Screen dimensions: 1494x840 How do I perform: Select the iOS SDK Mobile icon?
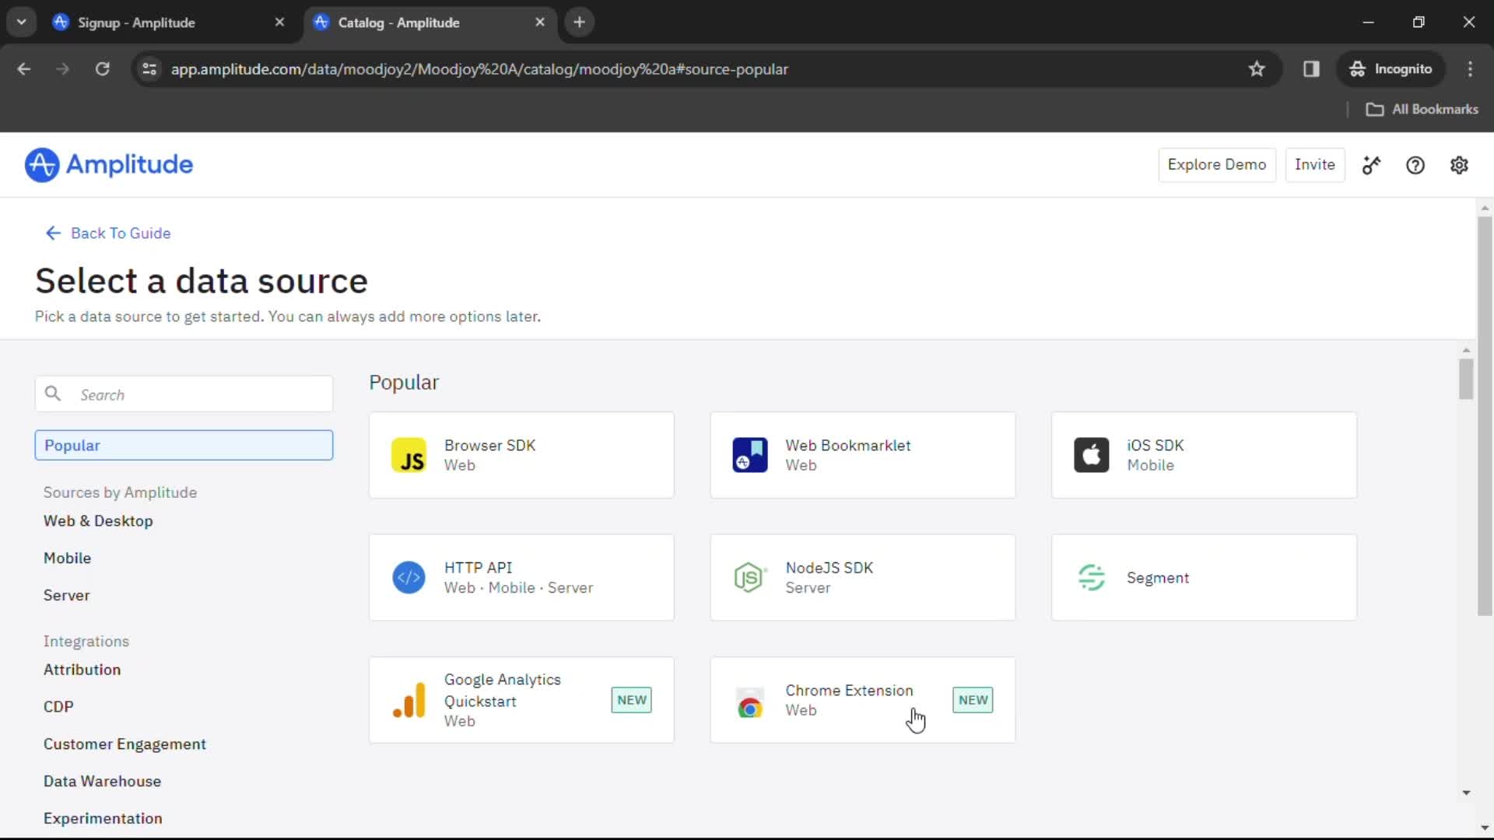pos(1092,454)
